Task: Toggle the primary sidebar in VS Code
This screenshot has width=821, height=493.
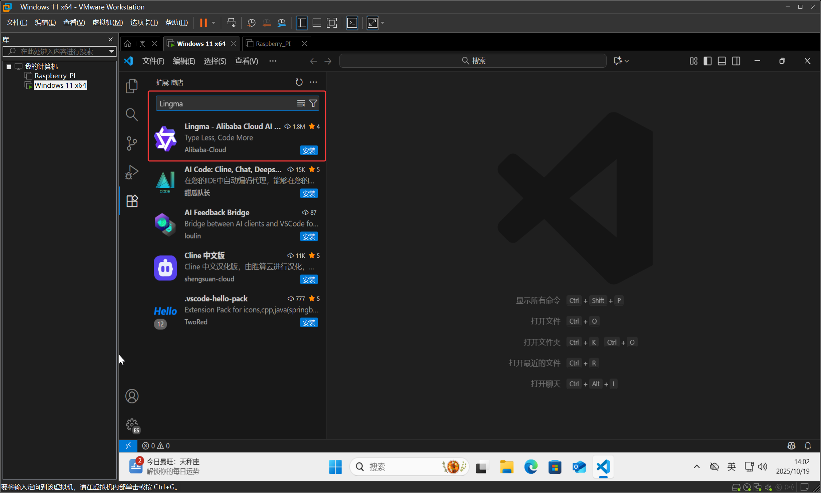Action: point(707,61)
